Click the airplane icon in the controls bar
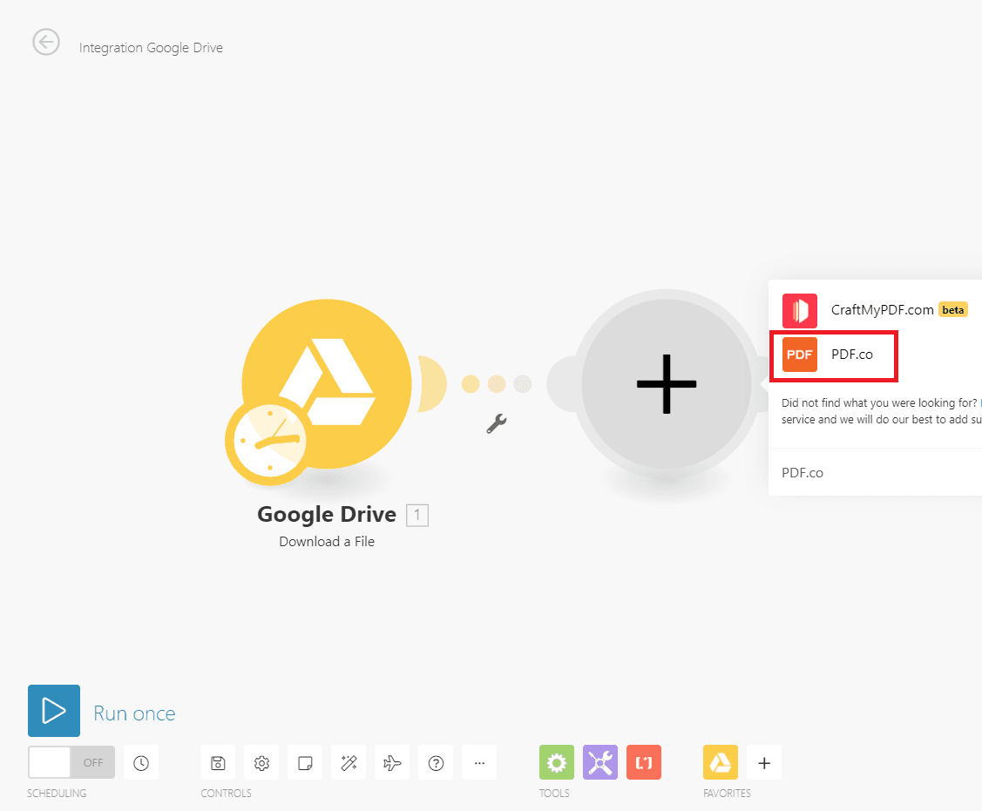The width and height of the screenshot is (982, 811). point(392,762)
